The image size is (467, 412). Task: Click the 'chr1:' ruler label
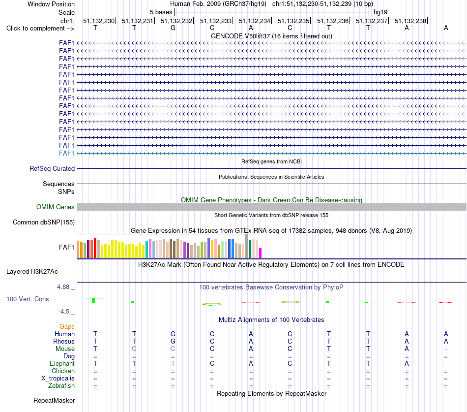coord(67,21)
